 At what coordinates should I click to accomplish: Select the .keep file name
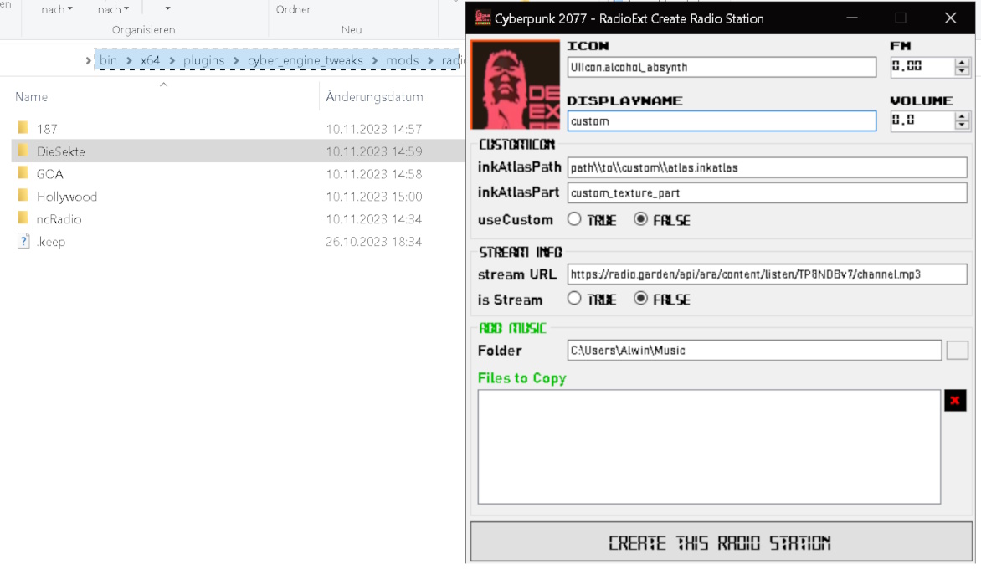(x=51, y=241)
